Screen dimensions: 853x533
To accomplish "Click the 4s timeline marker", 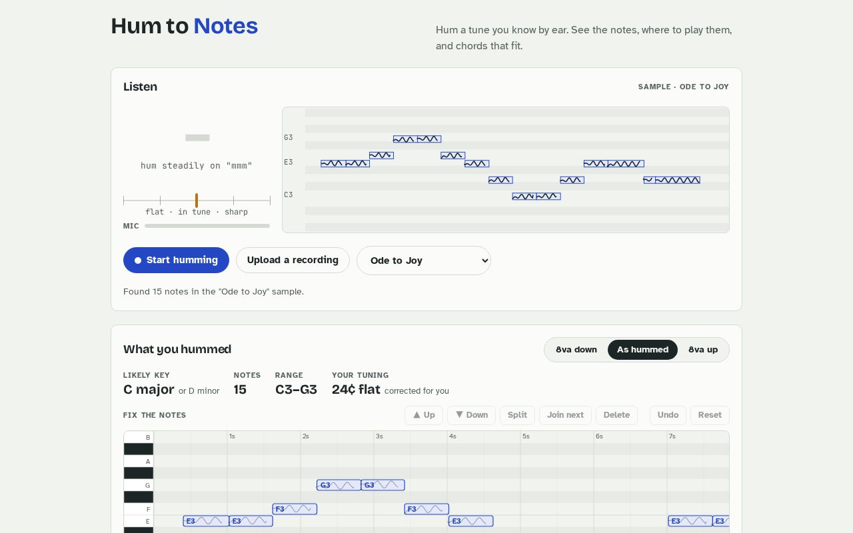I will (452, 436).
